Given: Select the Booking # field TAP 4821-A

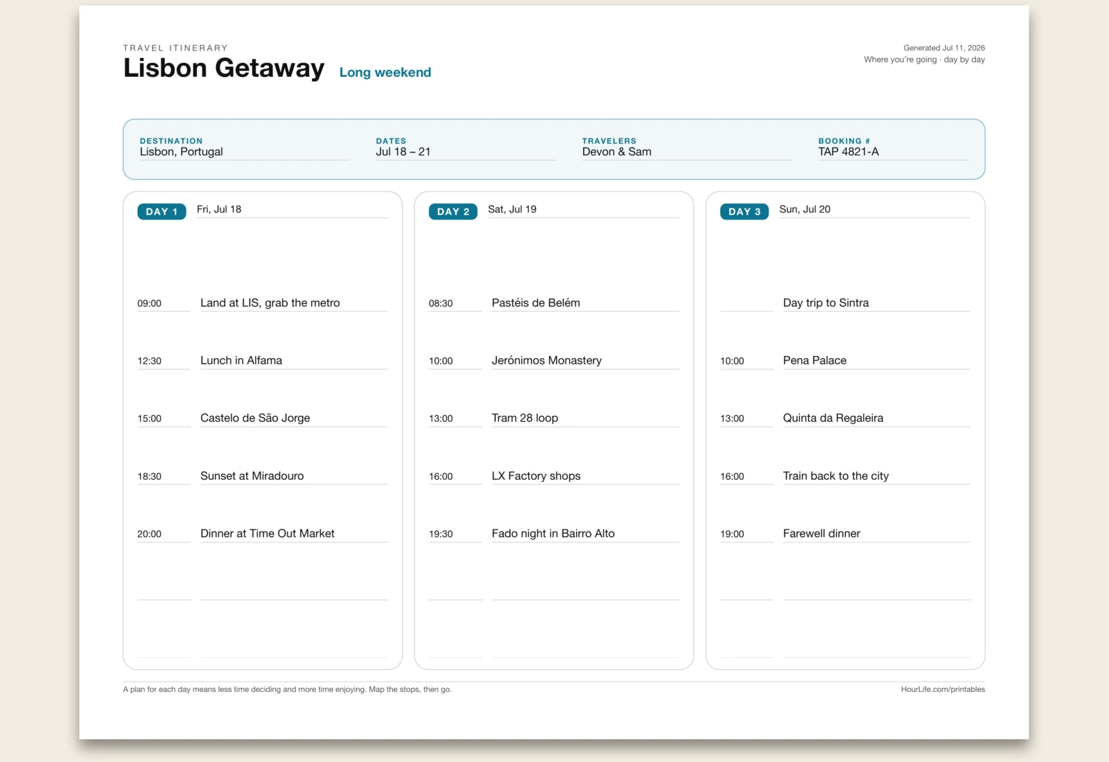Looking at the screenshot, I should (x=893, y=152).
